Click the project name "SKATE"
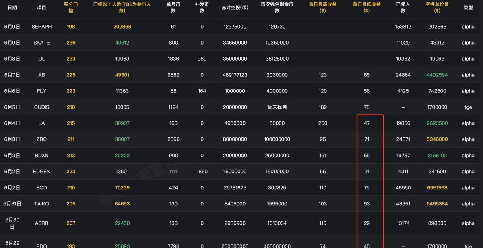Screen dimensions: 483x248 click(41, 43)
